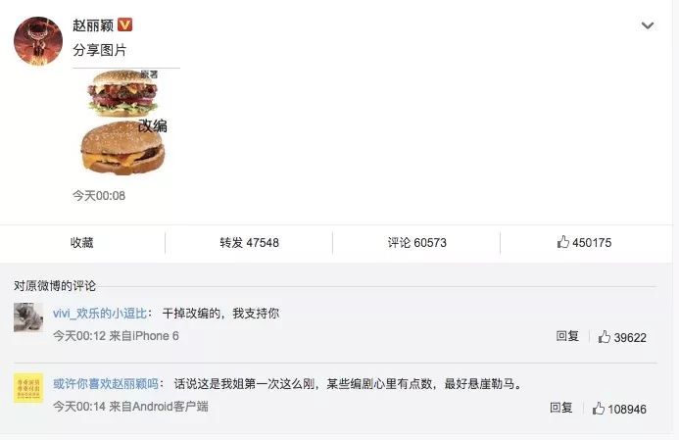Click 收藏 to favorite the post
679x440 pixels.
pos(82,242)
